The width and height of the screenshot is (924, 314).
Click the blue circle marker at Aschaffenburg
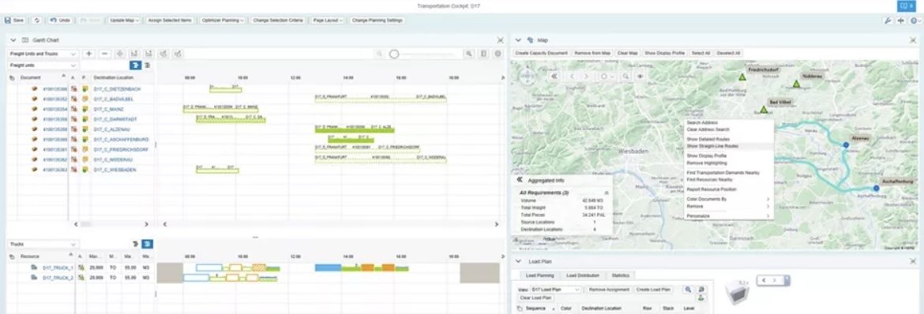876,188
